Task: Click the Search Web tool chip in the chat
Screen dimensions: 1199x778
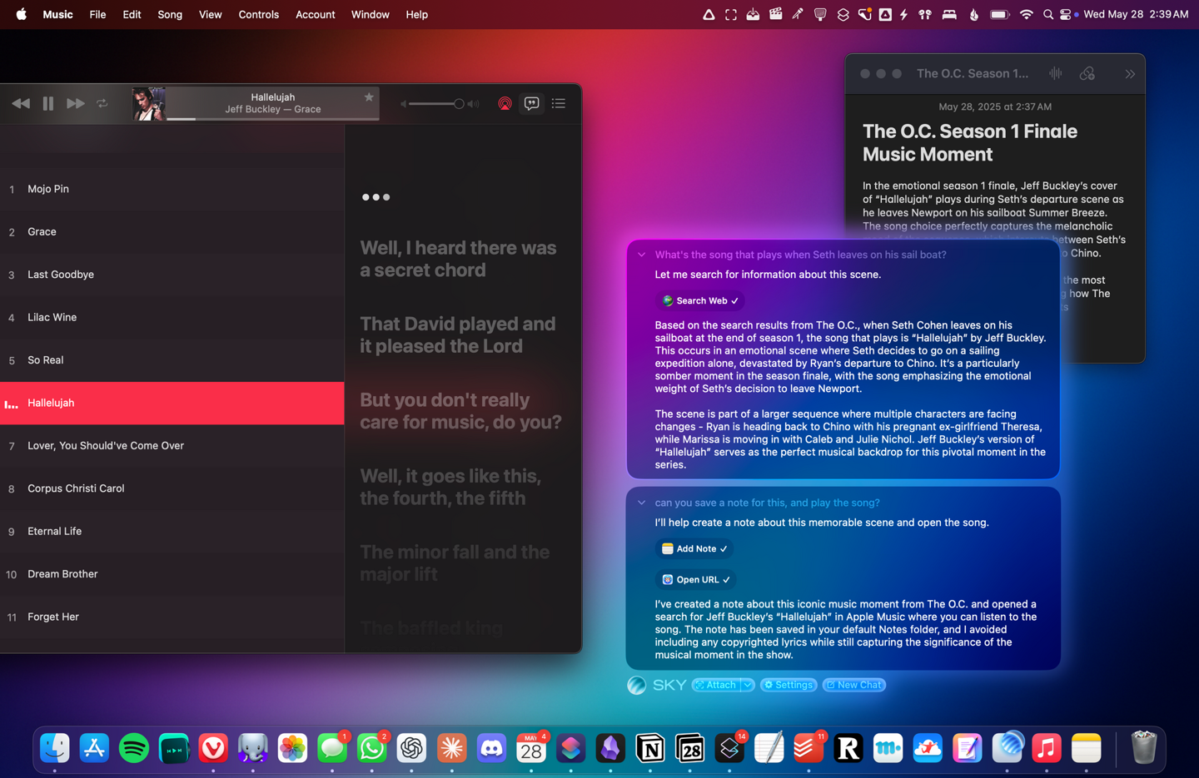Action: tap(699, 300)
